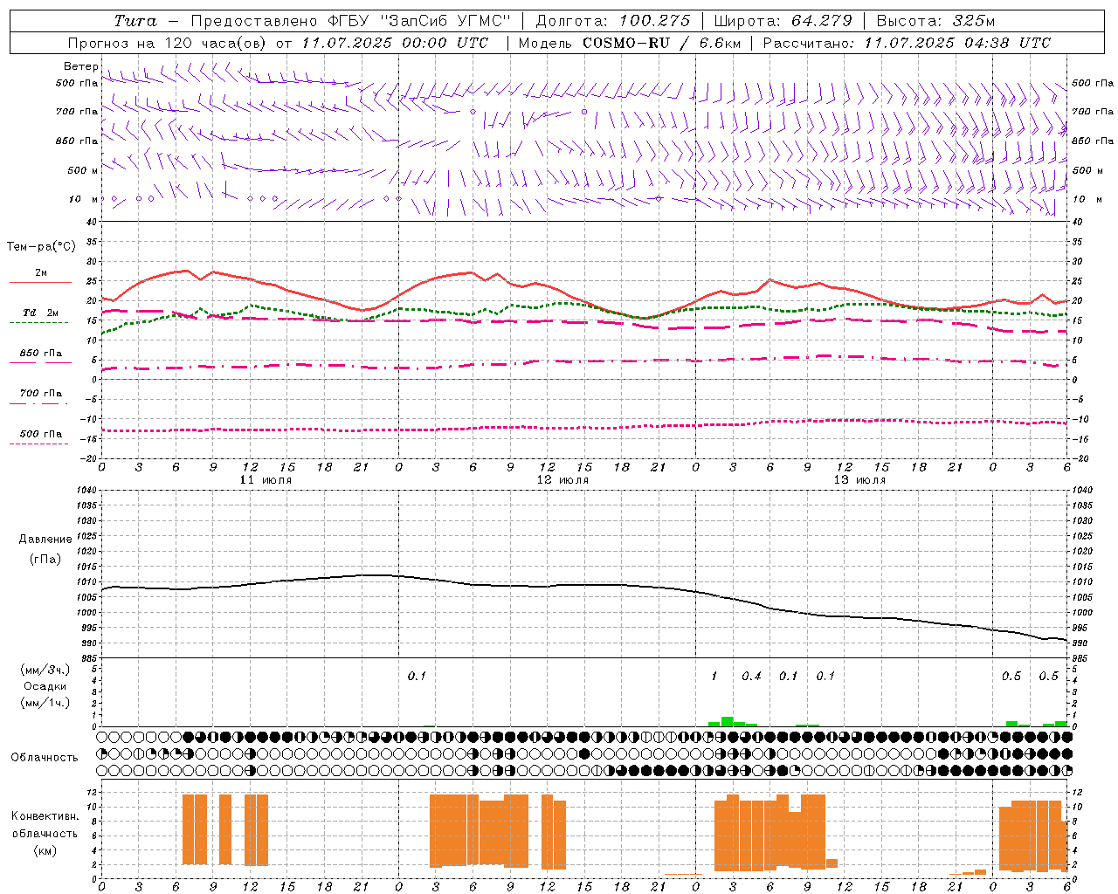Click the "Облачность" cloud cover label

pyautogui.click(x=45, y=758)
